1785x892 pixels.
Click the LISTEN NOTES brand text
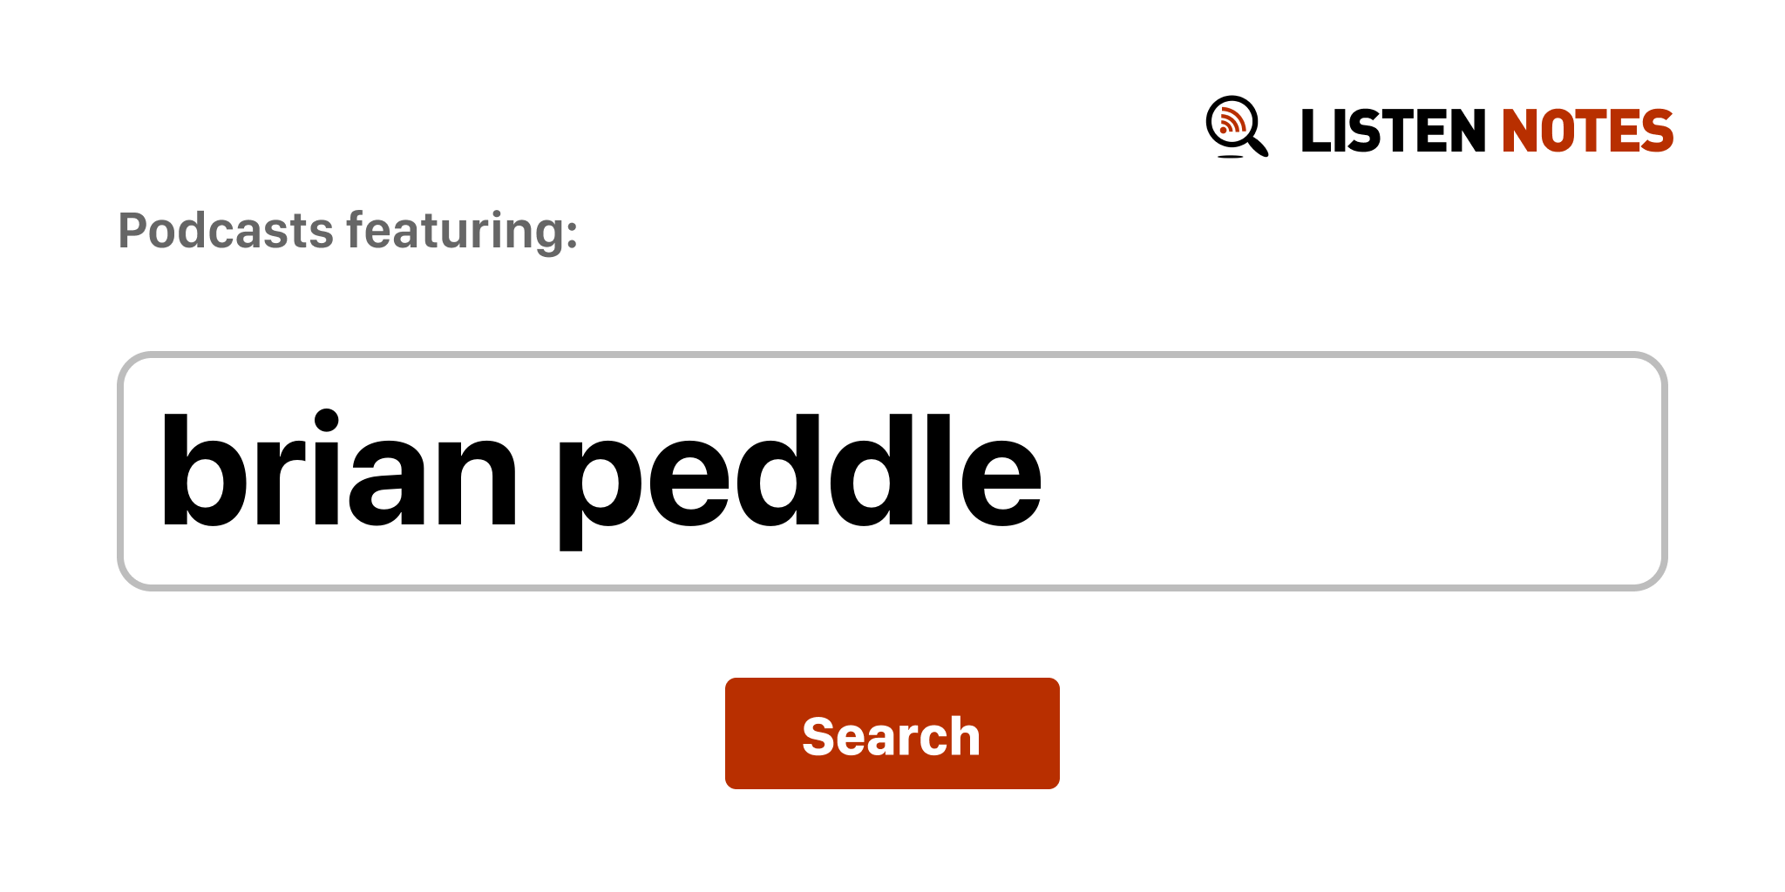pyautogui.click(x=1486, y=132)
